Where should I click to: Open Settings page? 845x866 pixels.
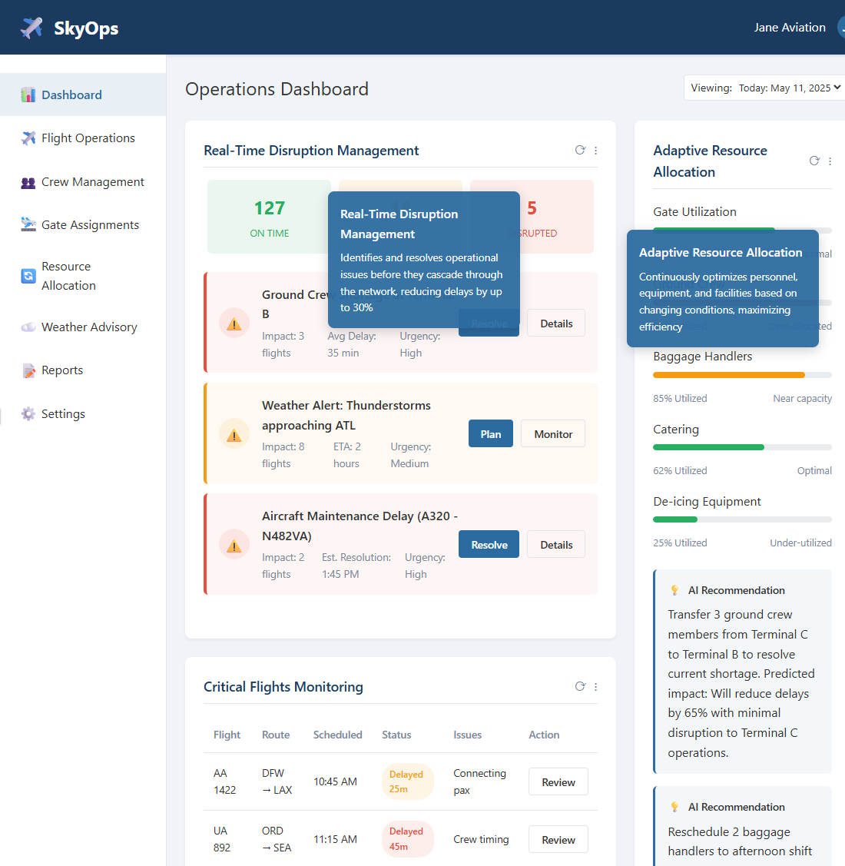83,413
